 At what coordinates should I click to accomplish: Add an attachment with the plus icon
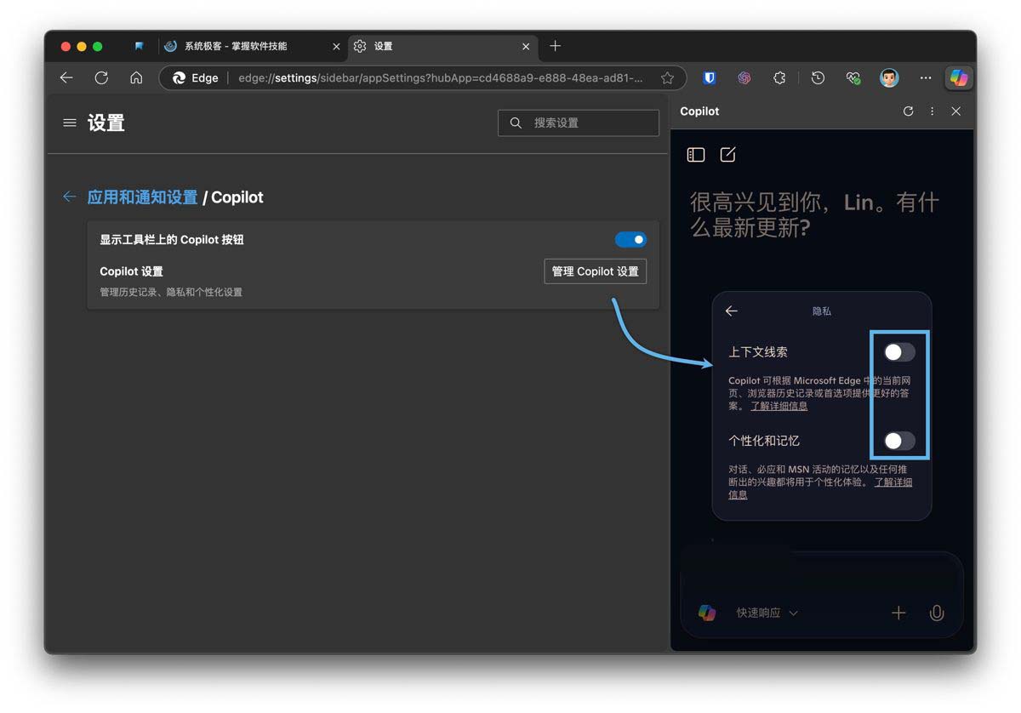point(898,613)
